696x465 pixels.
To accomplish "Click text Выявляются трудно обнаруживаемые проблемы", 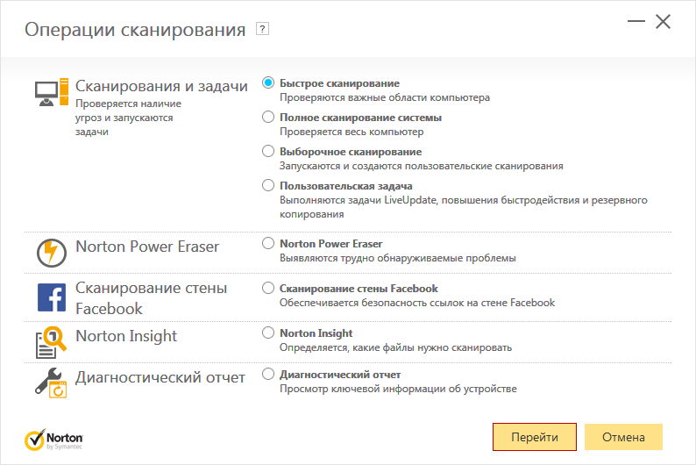I will (x=398, y=258).
